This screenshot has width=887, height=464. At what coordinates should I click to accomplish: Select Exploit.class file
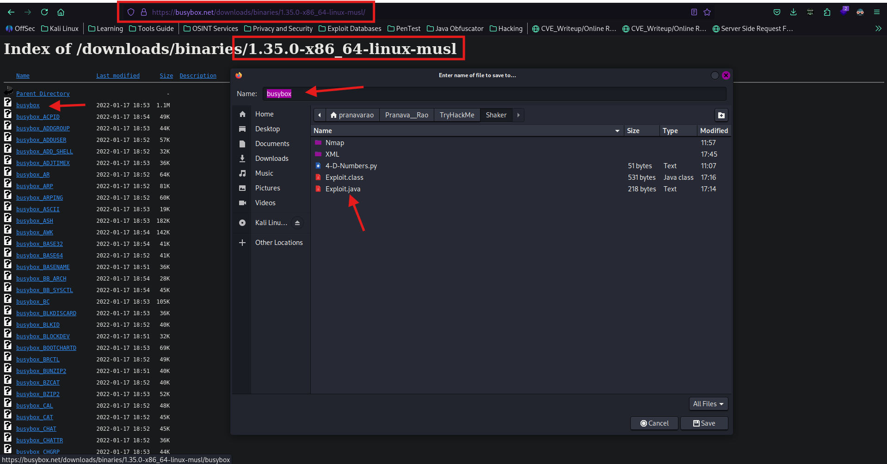coord(521,177)
